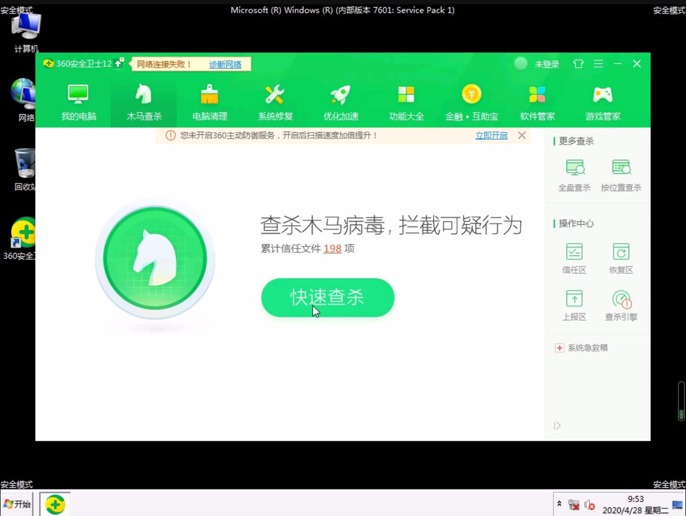The image size is (686, 516).
Task: Open the 信任区 trust zone
Action: tap(574, 258)
